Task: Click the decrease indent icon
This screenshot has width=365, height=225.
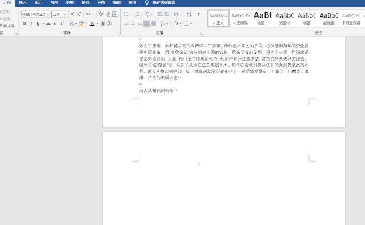Action: (x=160, y=14)
